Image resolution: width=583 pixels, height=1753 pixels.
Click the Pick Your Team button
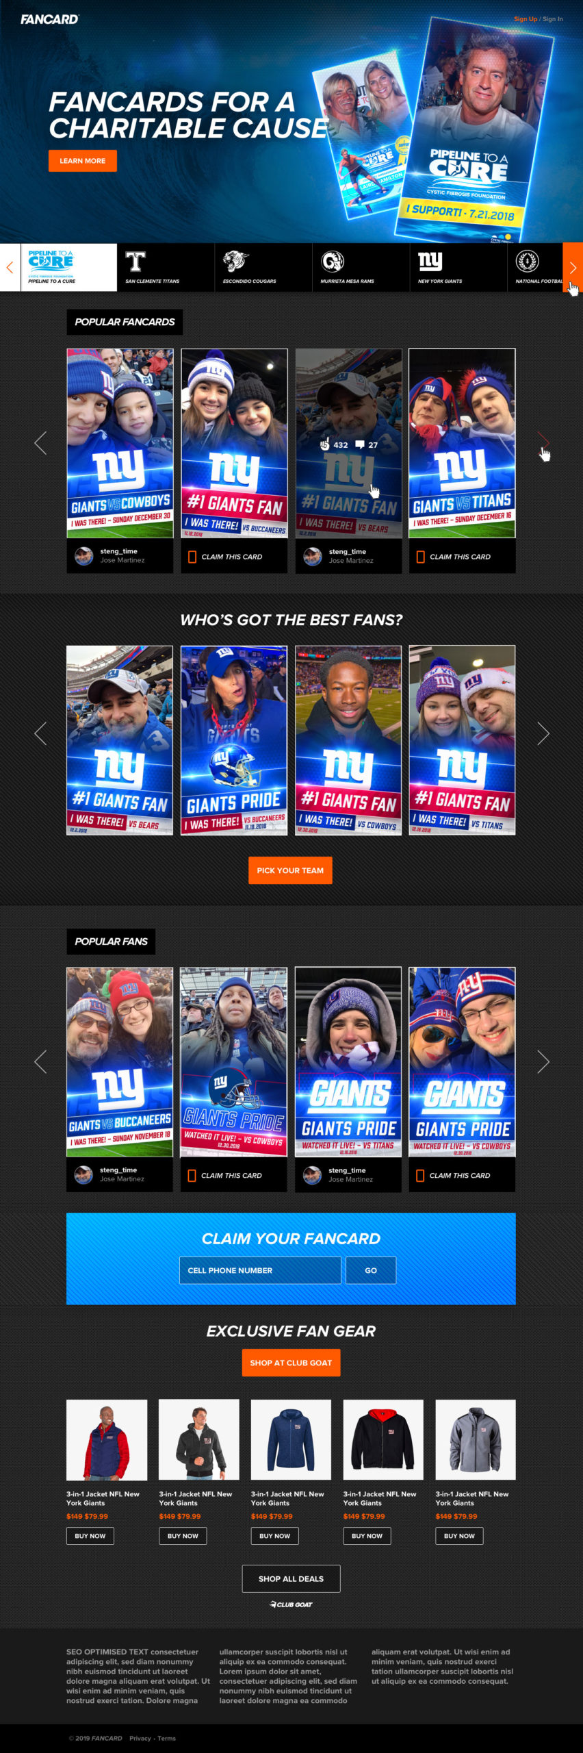tap(290, 870)
